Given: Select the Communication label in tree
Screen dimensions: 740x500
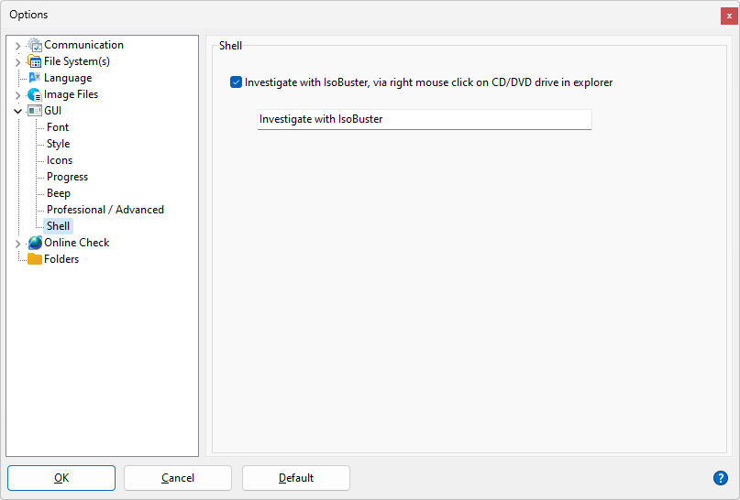Looking at the screenshot, I should pyautogui.click(x=83, y=45).
